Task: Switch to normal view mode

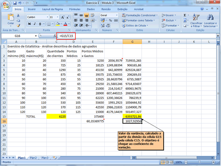Action: click(162, 162)
